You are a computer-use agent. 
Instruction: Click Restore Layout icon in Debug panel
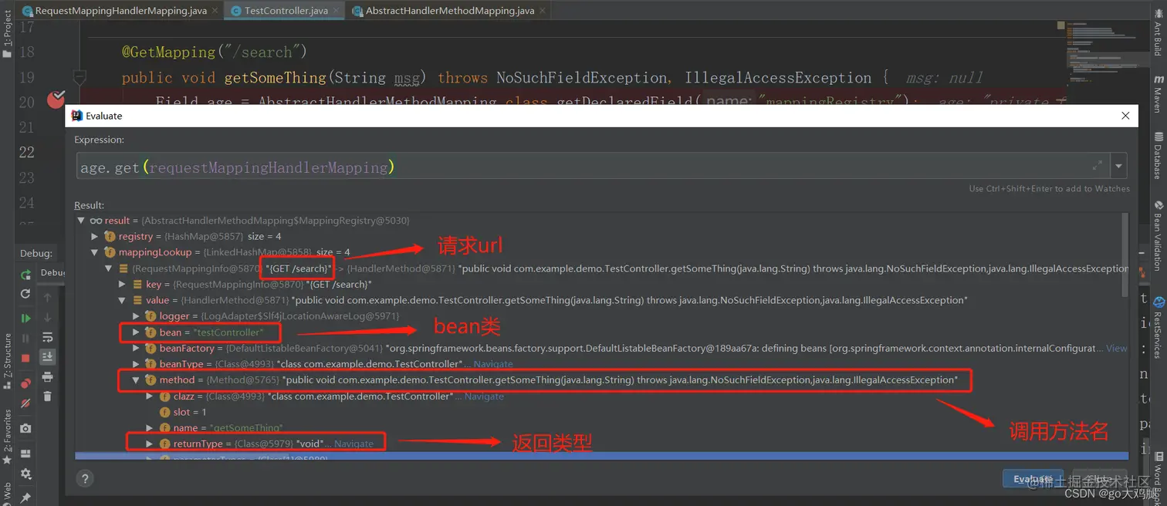(25, 454)
